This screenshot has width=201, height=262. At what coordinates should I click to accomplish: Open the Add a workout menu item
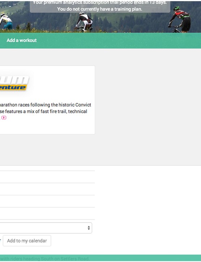tap(21, 40)
